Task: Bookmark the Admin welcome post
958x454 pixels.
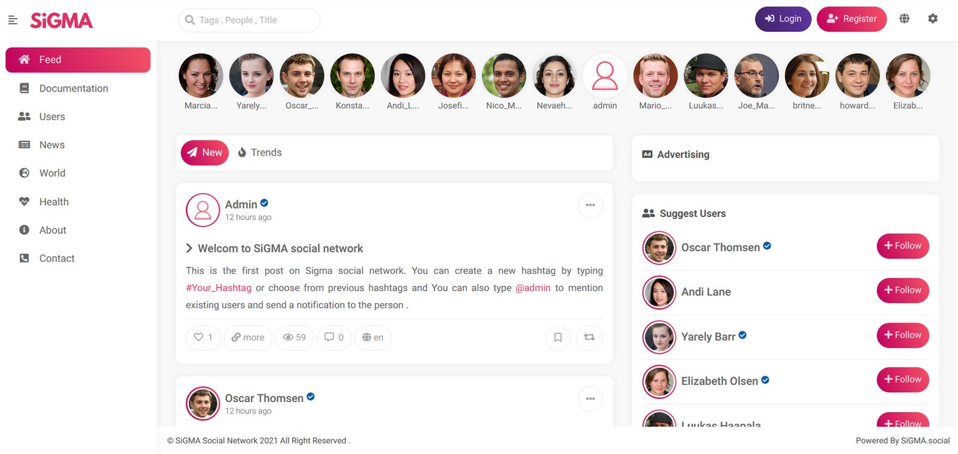Action: (557, 337)
